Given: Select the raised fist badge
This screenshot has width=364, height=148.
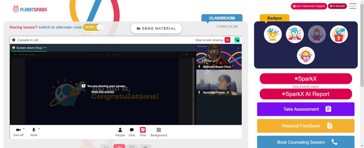Looking at the screenshot, I should tap(295, 34).
